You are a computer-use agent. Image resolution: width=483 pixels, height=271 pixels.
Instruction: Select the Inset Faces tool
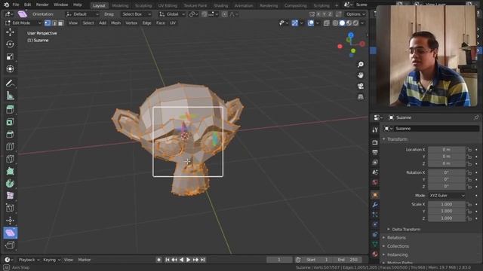tap(10, 122)
